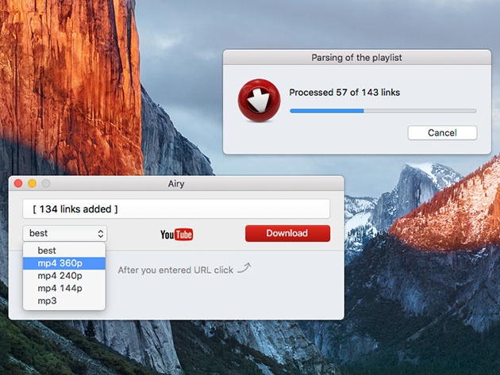Viewport: 500px width, 375px height.
Task: Cancel the playlist parsing
Action: (442, 133)
